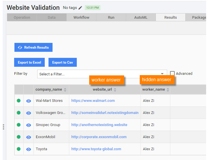This screenshot has width=209, height=160.
Task: Select the Results tab
Action: [171, 17]
